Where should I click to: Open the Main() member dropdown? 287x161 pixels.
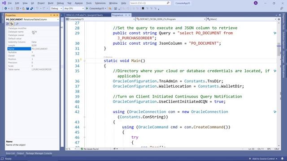[241, 19]
